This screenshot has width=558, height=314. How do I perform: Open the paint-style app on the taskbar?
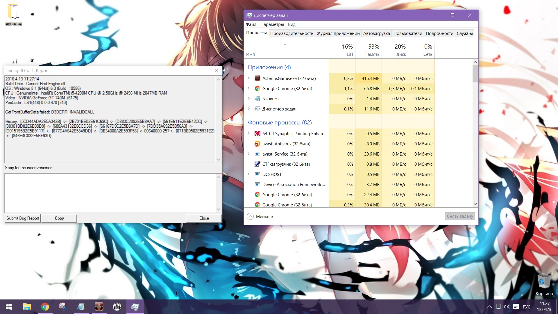[x=63, y=307]
